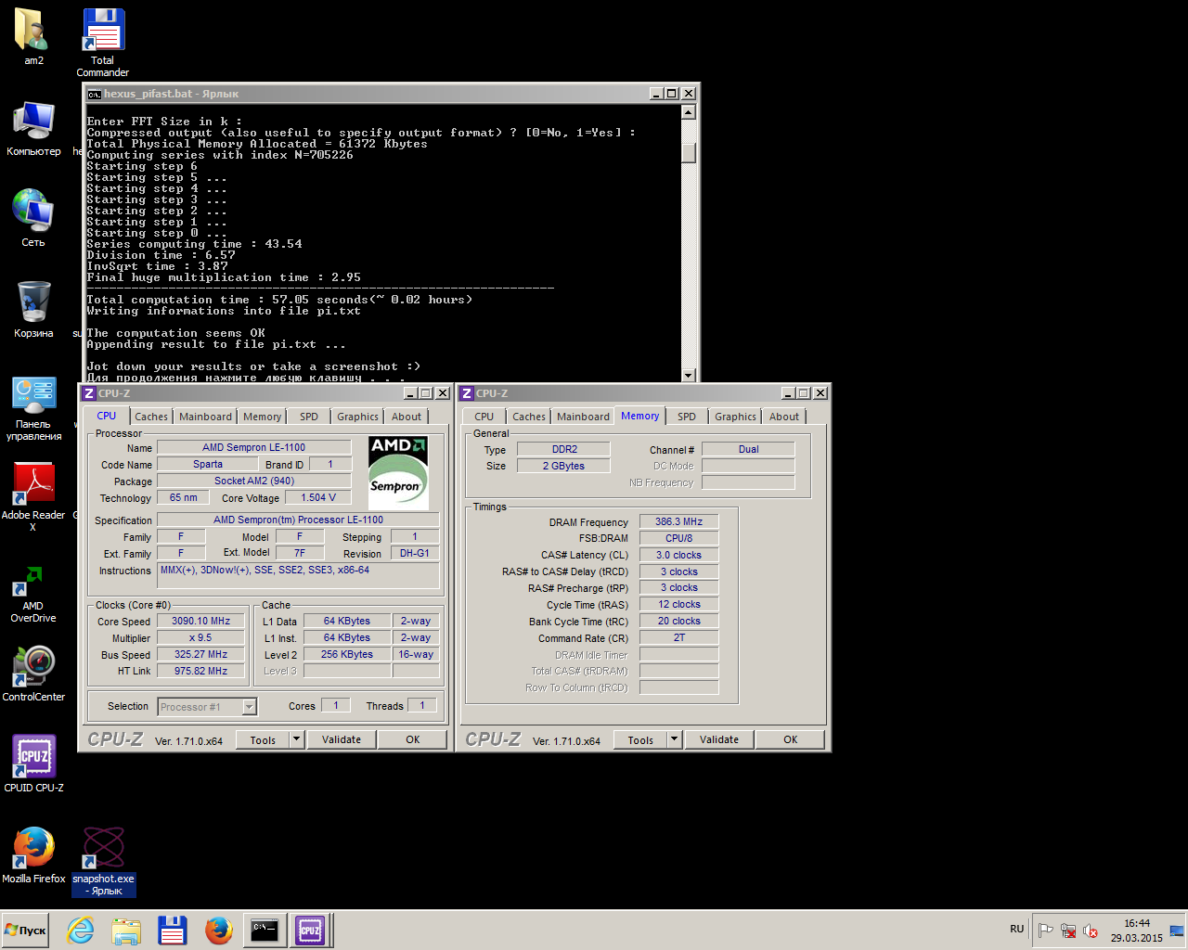The width and height of the screenshot is (1188, 950).
Task: Open ControlCenter desktop shortcut
Action: (x=33, y=674)
